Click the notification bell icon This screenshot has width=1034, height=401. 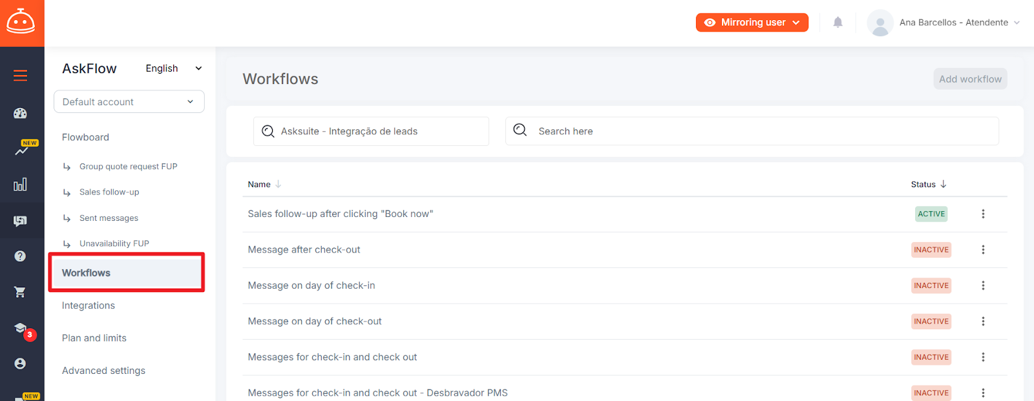(838, 23)
